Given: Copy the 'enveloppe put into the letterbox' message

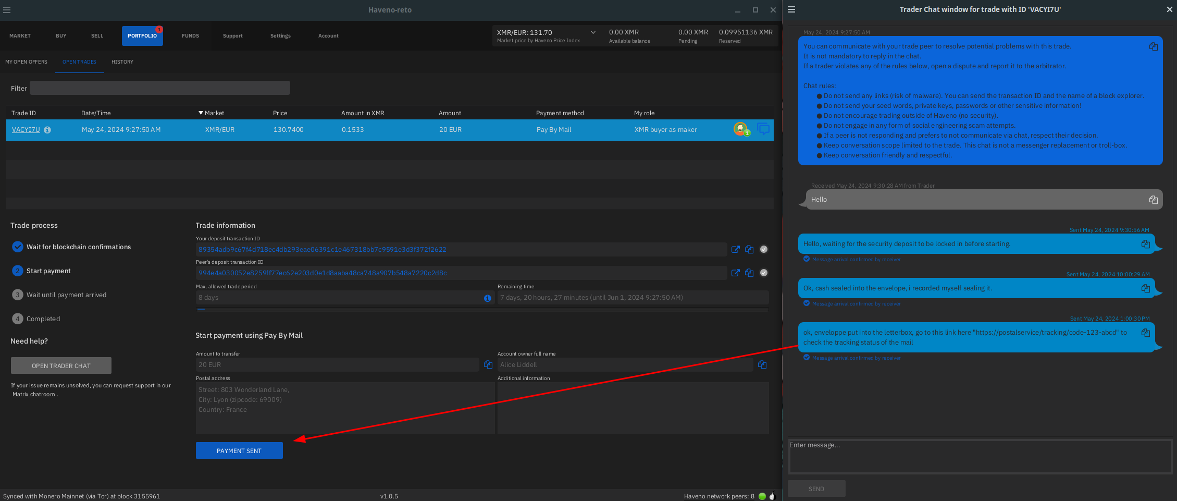Looking at the screenshot, I should [x=1146, y=333].
